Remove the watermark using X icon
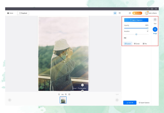This screenshot has height=113, width=164. (x=83, y=85)
